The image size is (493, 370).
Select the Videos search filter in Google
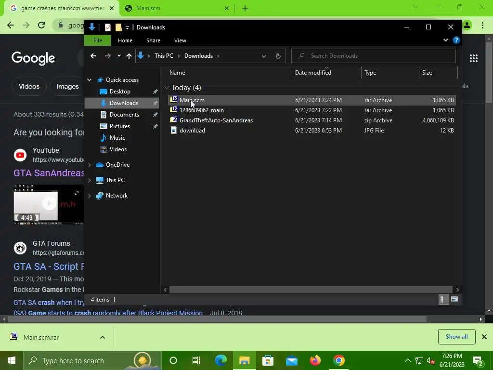pos(29,86)
